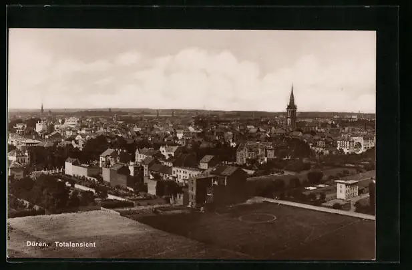The image size is (412, 270).
Task: Click the center circle on the sports field
Action: [x=257, y=218]
